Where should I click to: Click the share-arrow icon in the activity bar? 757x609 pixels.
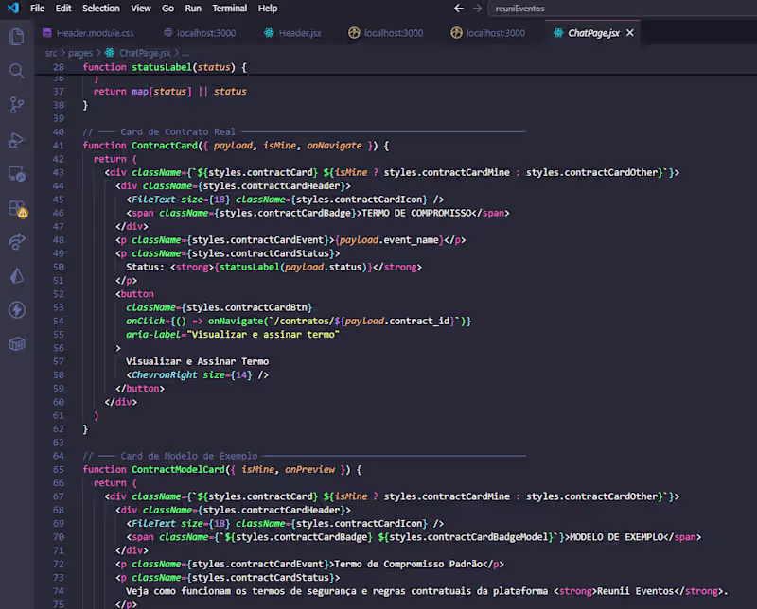tap(17, 242)
